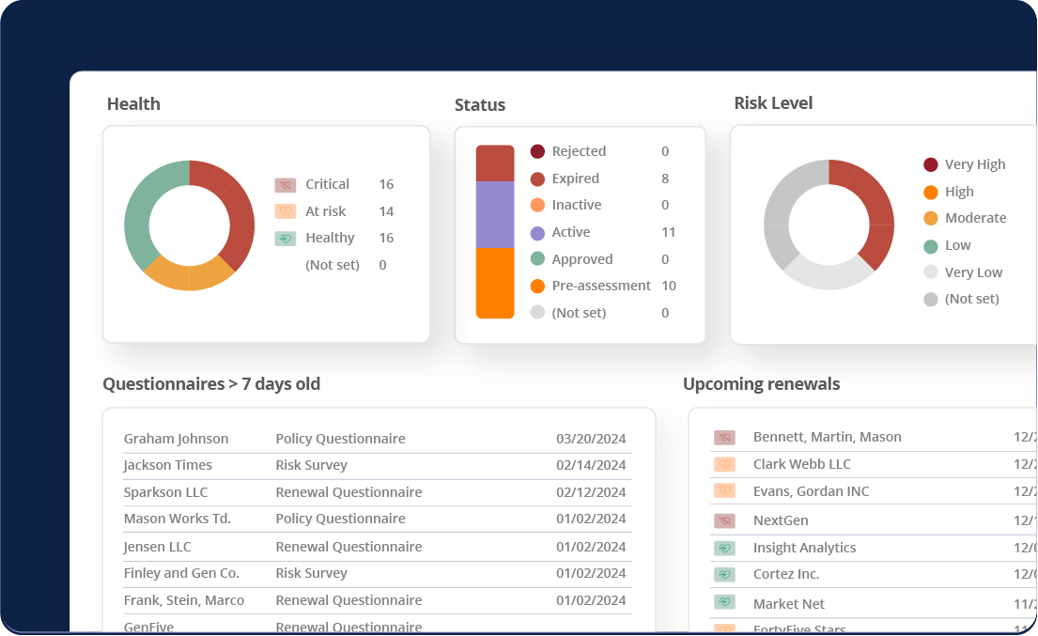Click the Healthy status legend icon
Screen dimensions: 1038x636
pyautogui.click(x=286, y=239)
